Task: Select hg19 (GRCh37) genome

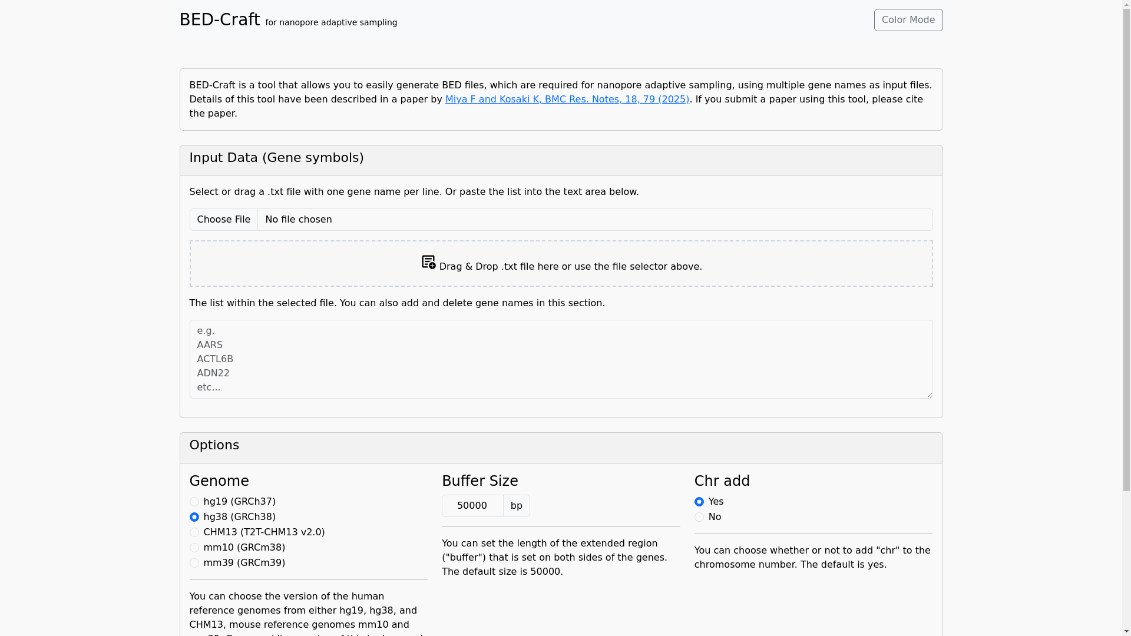Action: click(194, 502)
